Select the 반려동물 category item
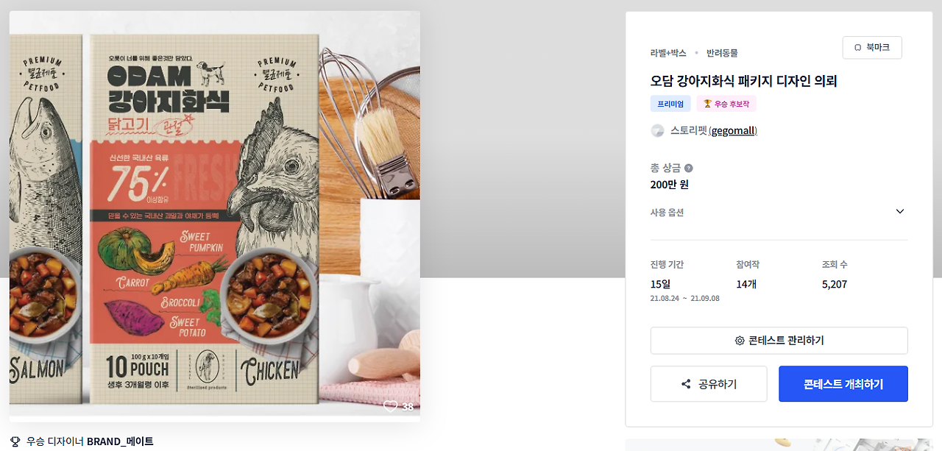The height and width of the screenshot is (451, 942). pos(722,53)
